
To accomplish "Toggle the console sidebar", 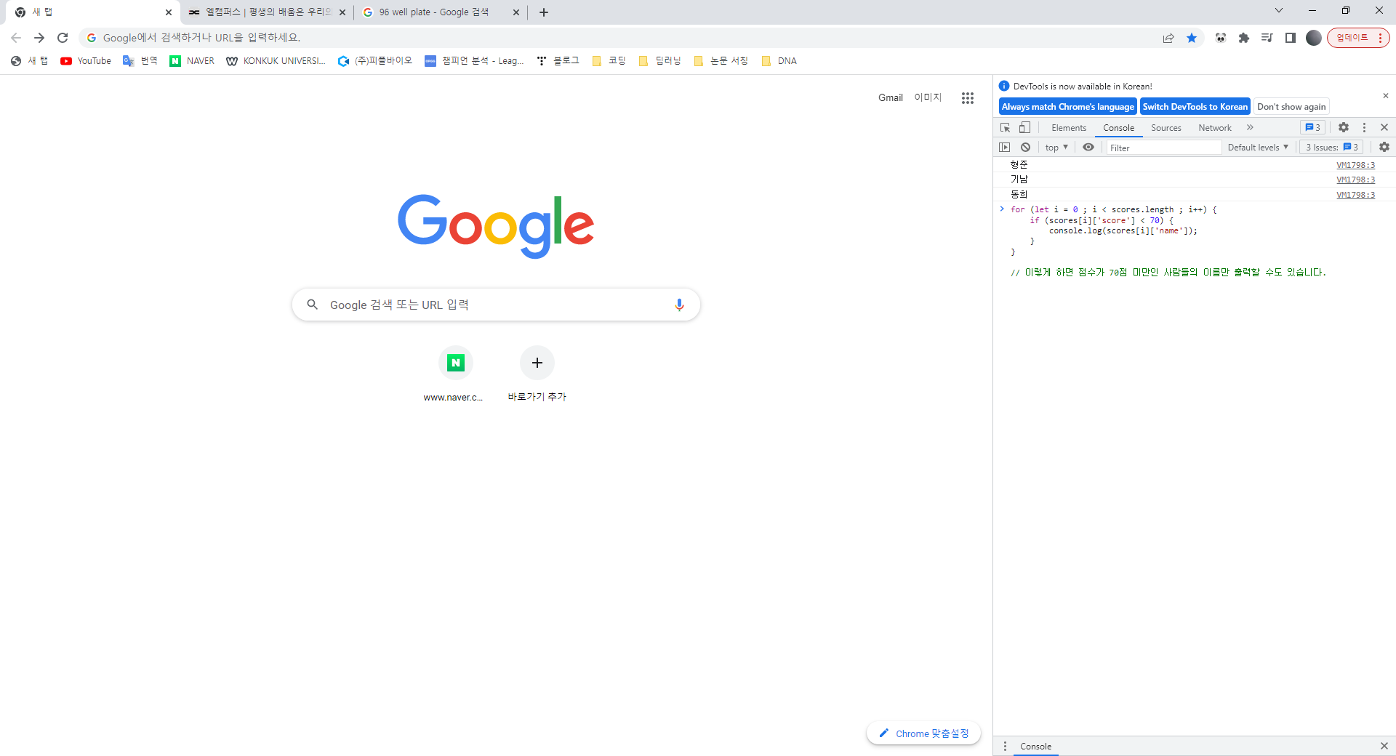I will pos(1005,148).
